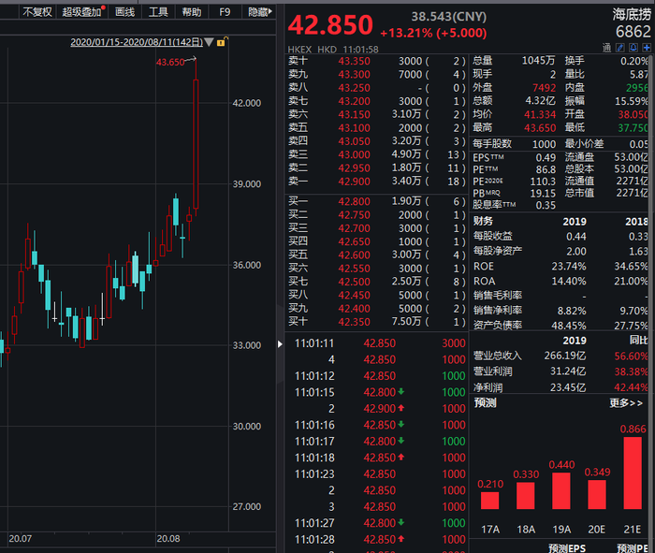Click the 净利润 23.45亿 value
655x553 pixels.
pos(568,387)
